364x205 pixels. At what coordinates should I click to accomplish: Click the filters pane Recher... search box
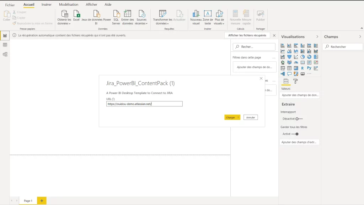point(254,46)
